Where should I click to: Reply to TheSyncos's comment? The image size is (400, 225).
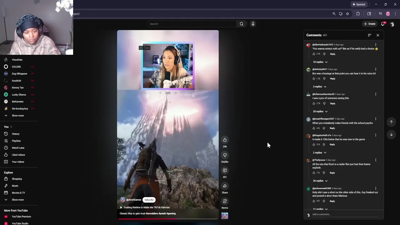332,173
